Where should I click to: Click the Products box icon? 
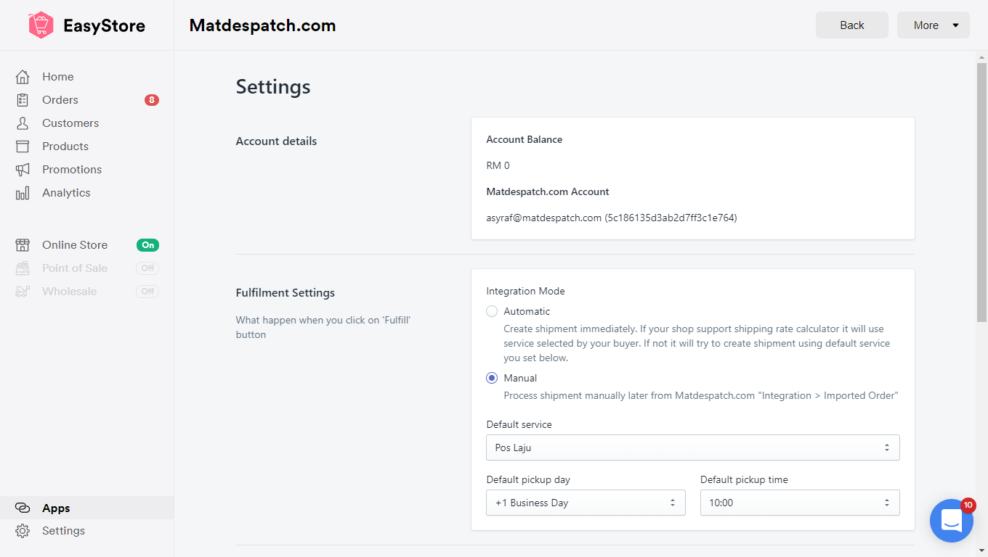coord(23,147)
